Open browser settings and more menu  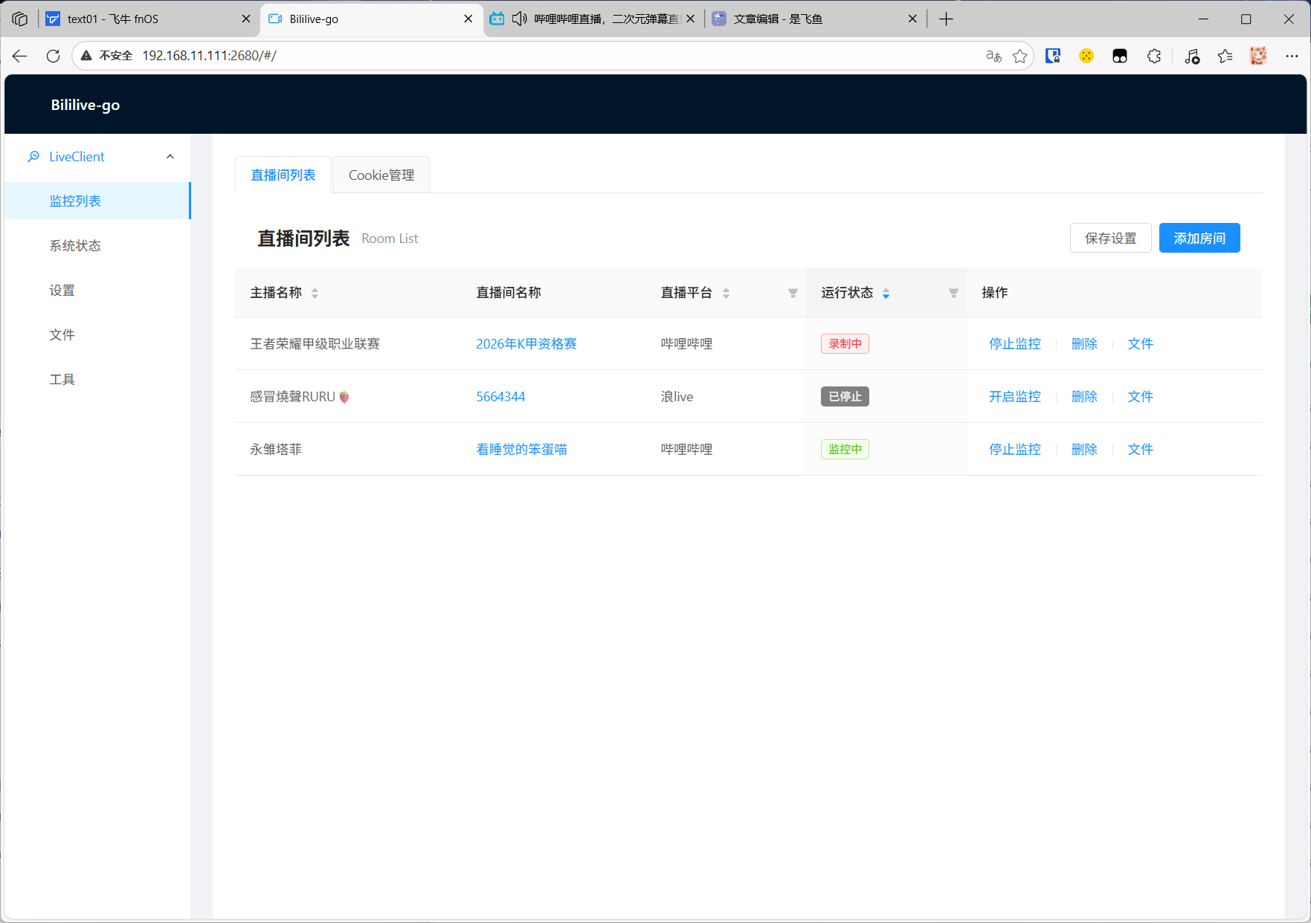[1292, 56]
